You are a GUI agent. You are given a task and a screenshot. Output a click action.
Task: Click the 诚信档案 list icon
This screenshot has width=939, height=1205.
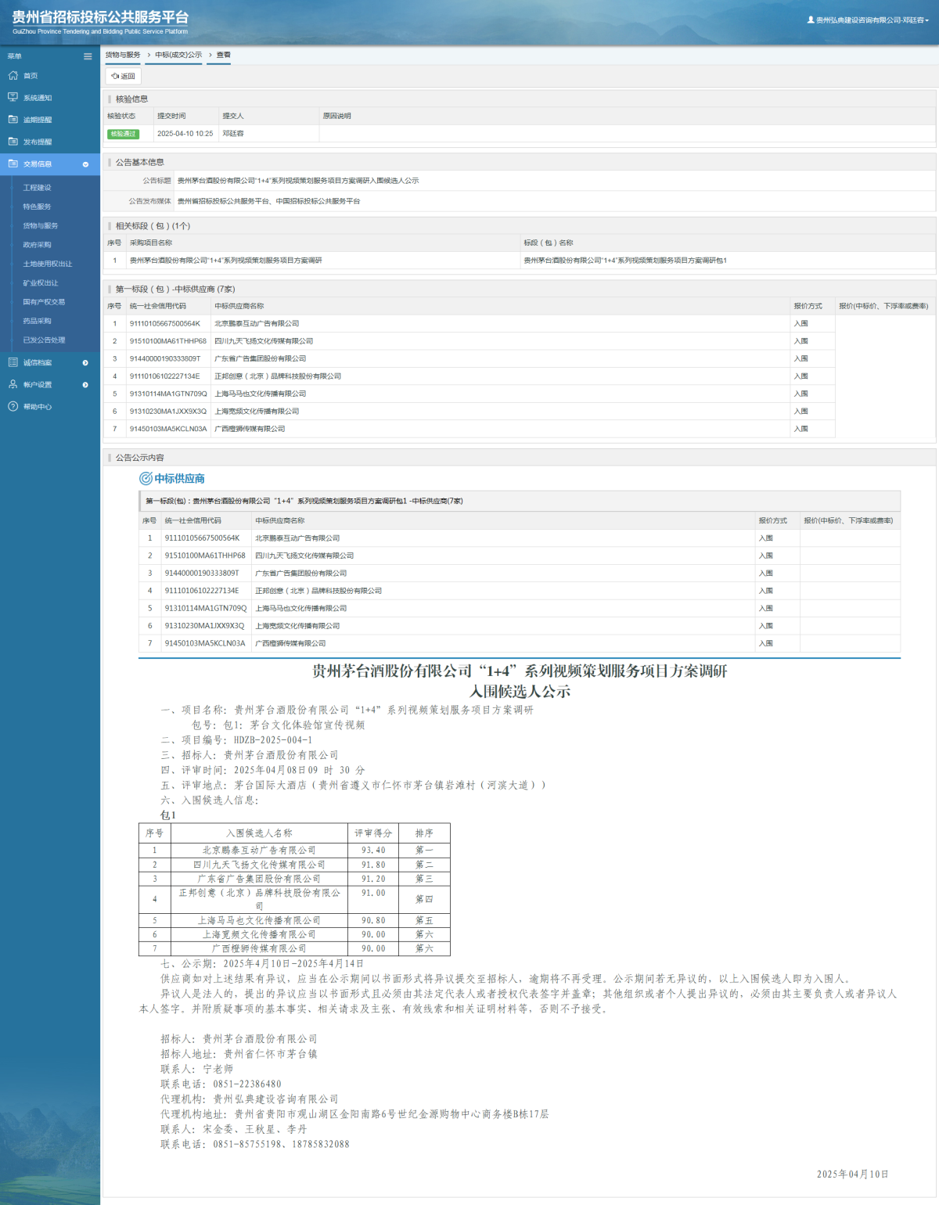(13, 362)
